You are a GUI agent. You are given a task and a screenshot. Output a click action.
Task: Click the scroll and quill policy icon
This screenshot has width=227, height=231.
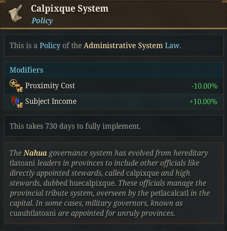[x=15, y=14]
